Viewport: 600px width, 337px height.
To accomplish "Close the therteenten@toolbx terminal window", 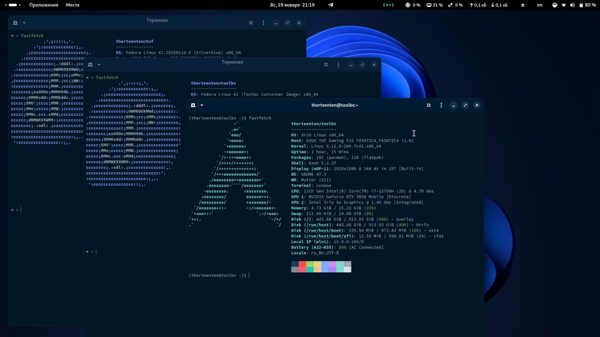I will (477, 105).
